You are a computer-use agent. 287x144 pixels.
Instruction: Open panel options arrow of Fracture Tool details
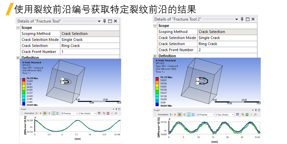(99, 21)
